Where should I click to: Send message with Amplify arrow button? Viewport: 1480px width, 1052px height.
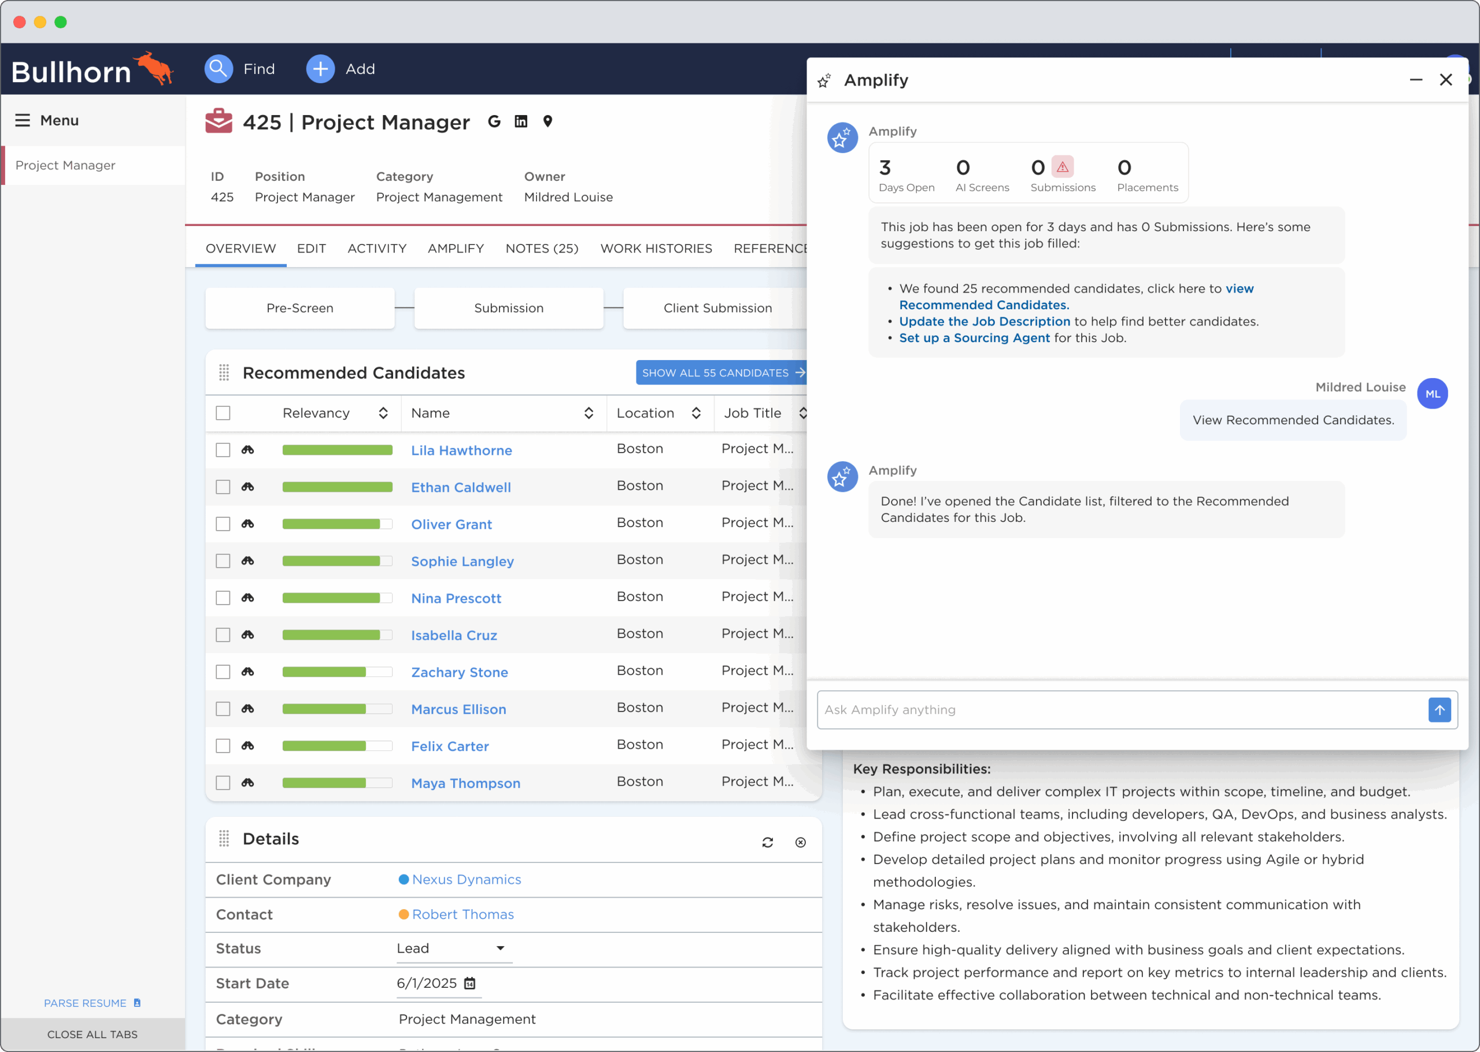coord(1439,710)
